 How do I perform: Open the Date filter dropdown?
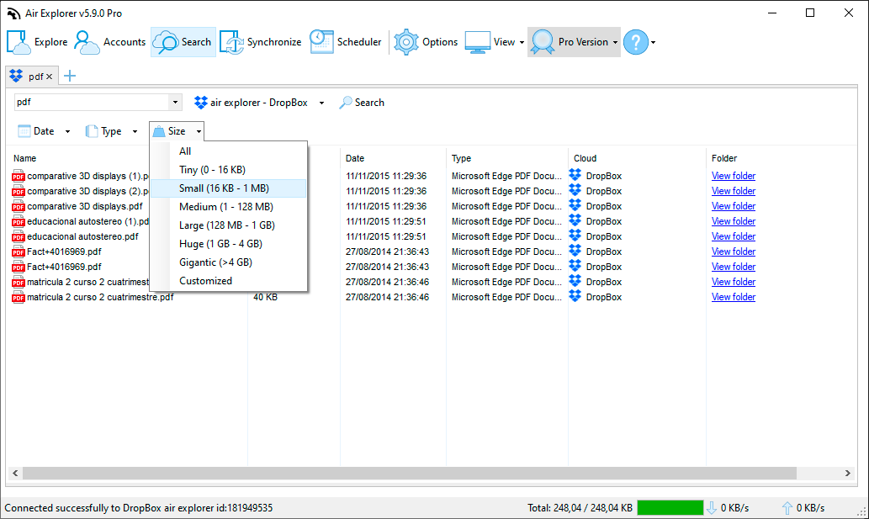pyautogui.click(x=45, y=131)
